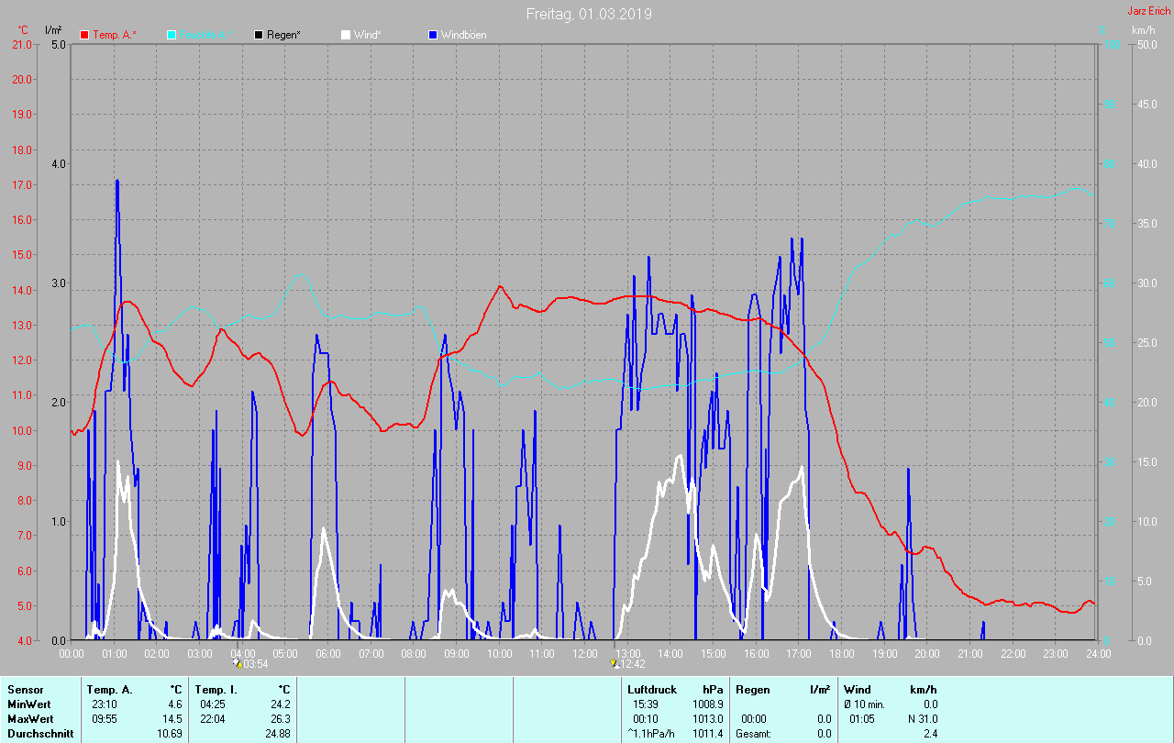1174x743 pixels.
Task: Click the '04:25' indoor min temperature time
Action: [x=213, y=704]
